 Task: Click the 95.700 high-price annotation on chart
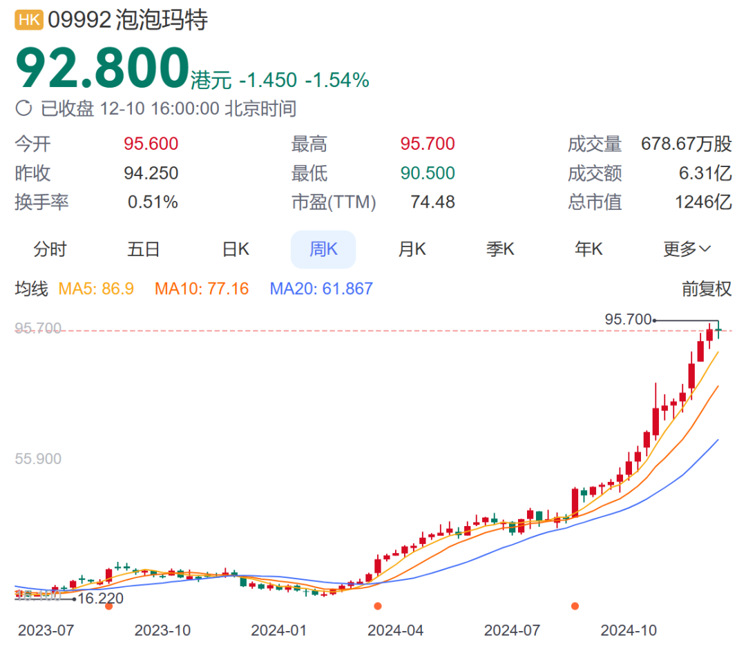pyautogui.click(x=628, y=319)
